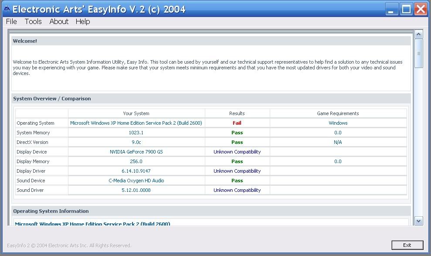Click the Pass result for System Memory
Viewport: 431px width, 256px height.
coord(237,133)
